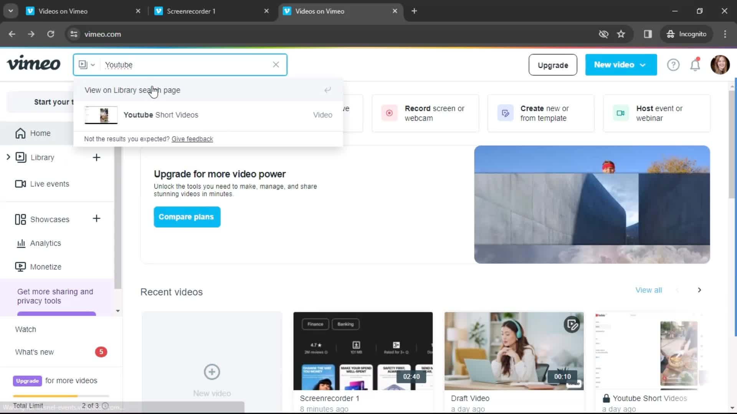
Task: Expand the Showcases add button
Action: point(96,219)
